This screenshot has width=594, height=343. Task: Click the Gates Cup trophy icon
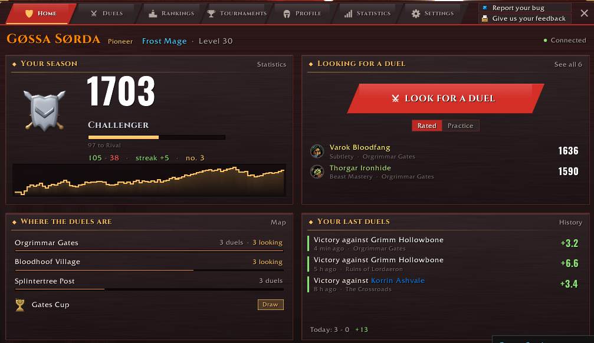[x=20, y=305]
